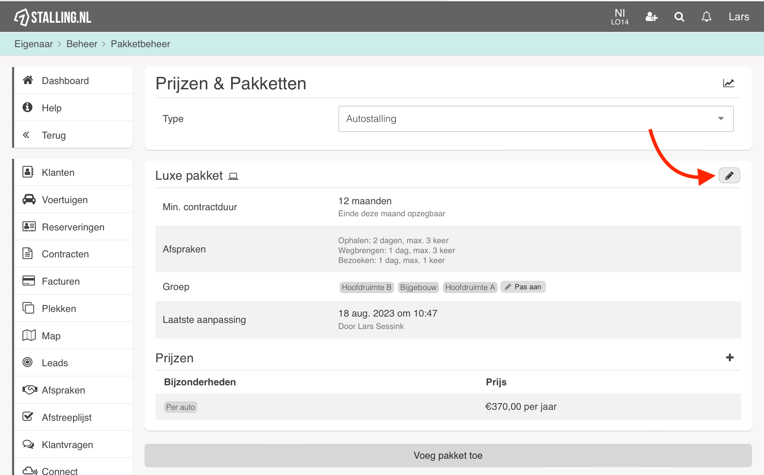
Task: Open Klanten in the sidebar
Action: (x=58, y=172)
